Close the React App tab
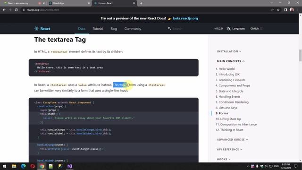302x170 pixels. [x=89, y=3]
